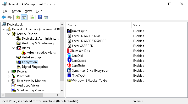Click the tree pane's scroll-down arrow
The image size is (188, 104).
point(62,91)
